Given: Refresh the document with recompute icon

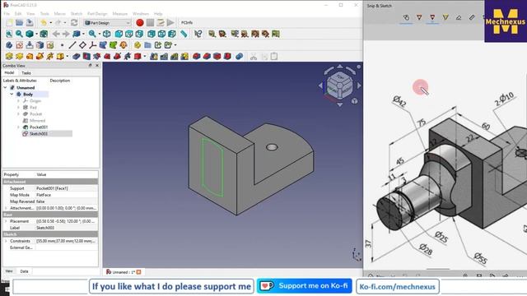Looking at the screenshot, I should [74, 22].
